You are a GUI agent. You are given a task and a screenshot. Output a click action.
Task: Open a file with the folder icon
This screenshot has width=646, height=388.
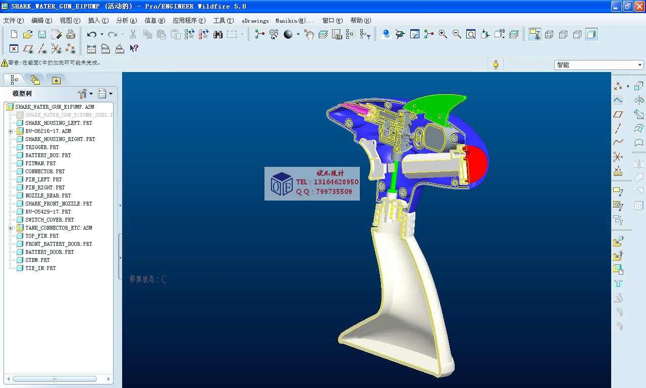pyautogui.click(x=28, y=34)
